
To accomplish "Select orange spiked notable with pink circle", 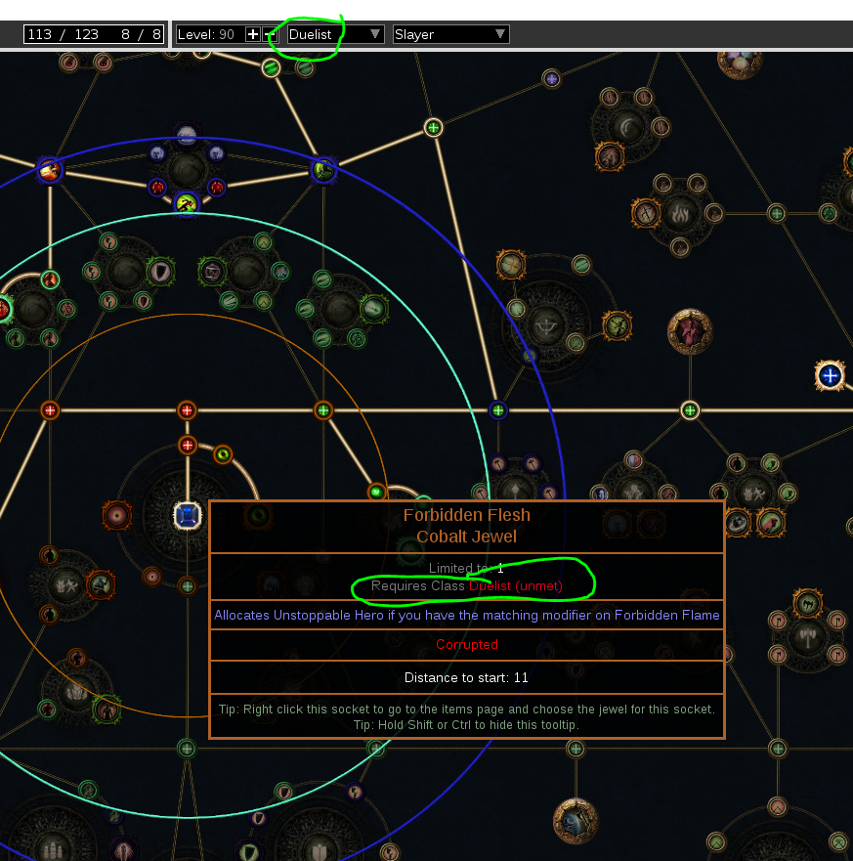I will pos(116,516).
